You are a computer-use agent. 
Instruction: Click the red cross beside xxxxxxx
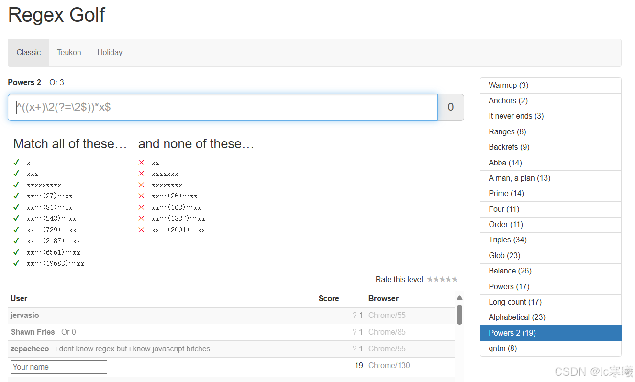coord(141,174)
